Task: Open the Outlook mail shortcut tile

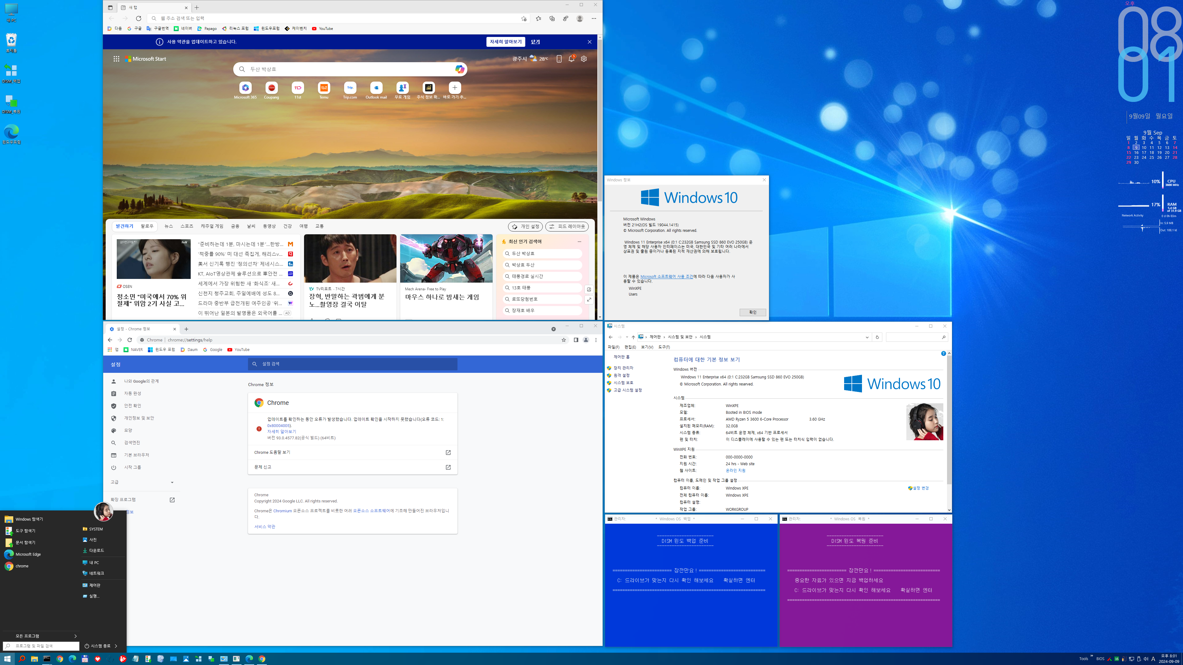Action: pyautogui.click(x=376, y=91)
